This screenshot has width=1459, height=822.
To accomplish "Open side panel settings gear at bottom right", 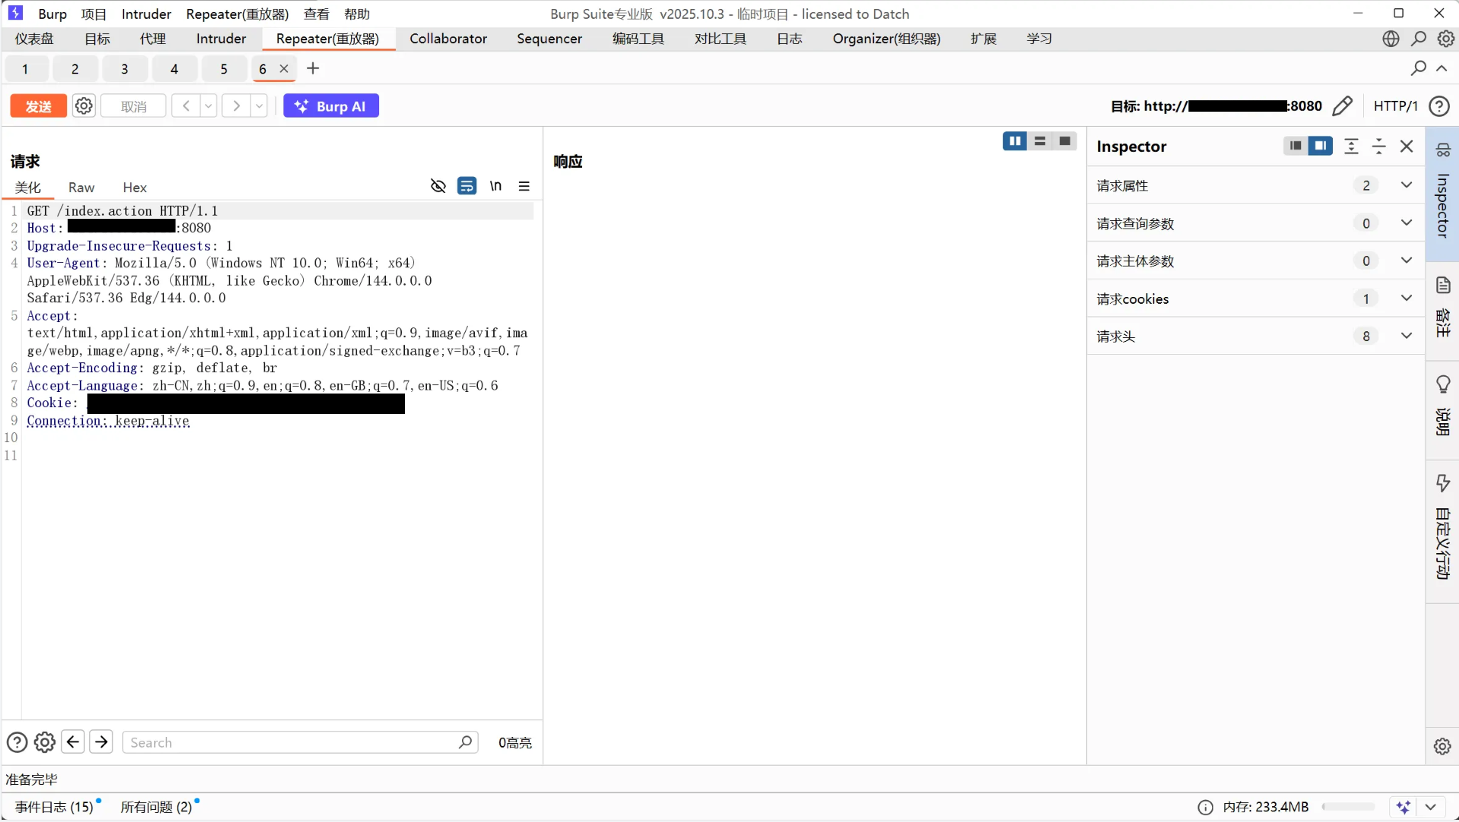I will click(1442, 746).
